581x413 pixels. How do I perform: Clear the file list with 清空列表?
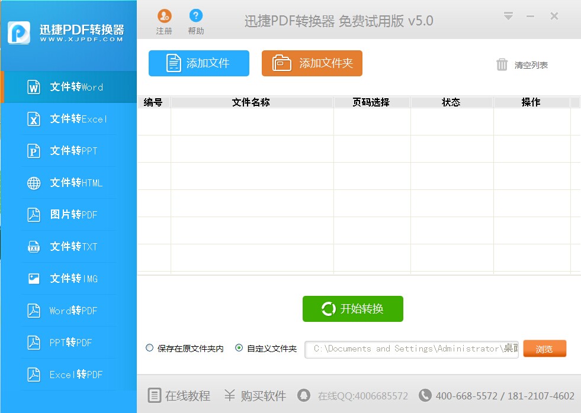pos(523,66)
